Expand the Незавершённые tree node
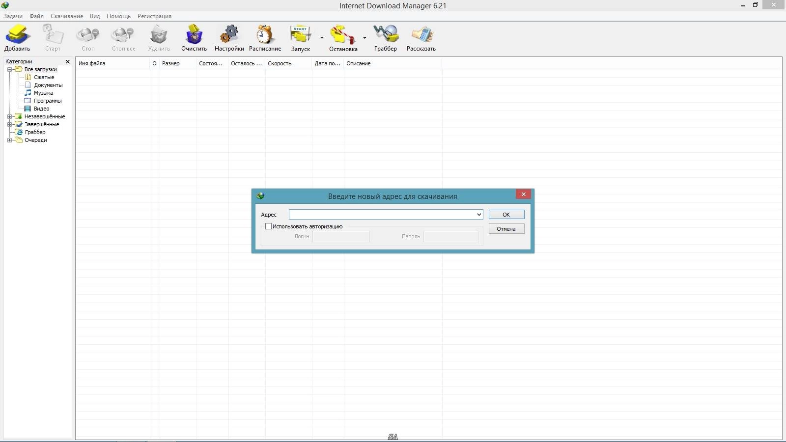Screen dimensions: 786x442 coord(9,116)
